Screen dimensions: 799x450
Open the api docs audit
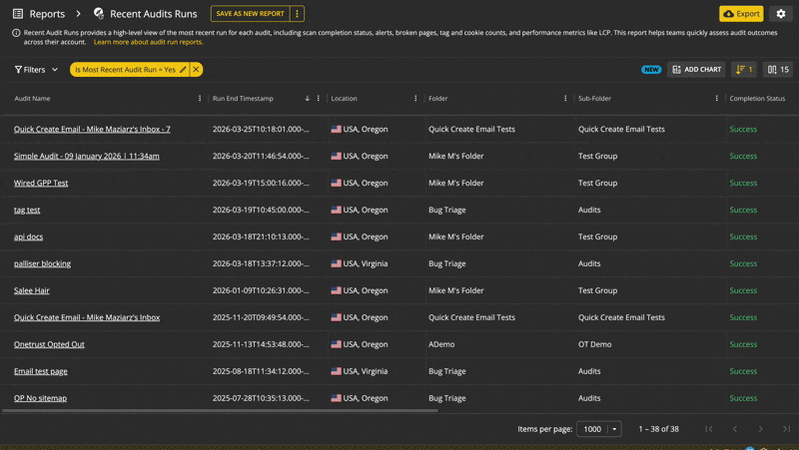pyautogui.click(x=29, y=237)
